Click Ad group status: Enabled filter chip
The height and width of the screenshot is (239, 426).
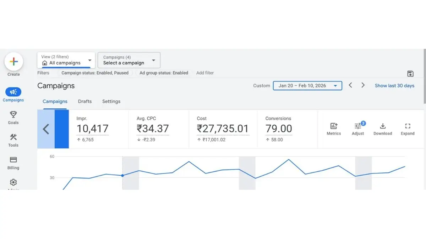coord(164,73)
